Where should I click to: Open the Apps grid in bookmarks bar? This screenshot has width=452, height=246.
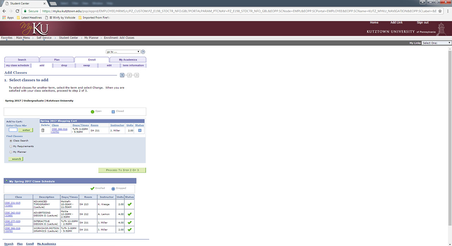tap(8, 18)
